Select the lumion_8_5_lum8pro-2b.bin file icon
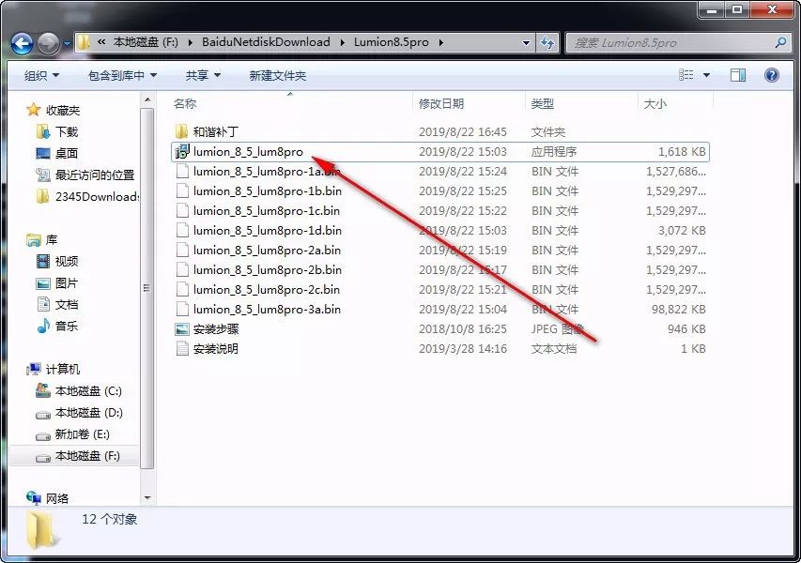801x563 pixels. pos(182,269)
